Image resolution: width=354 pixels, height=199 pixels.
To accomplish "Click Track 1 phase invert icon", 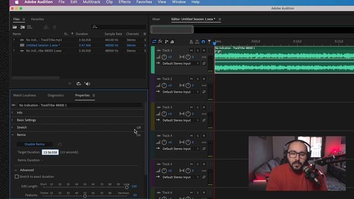I will [x=204, y=64].
